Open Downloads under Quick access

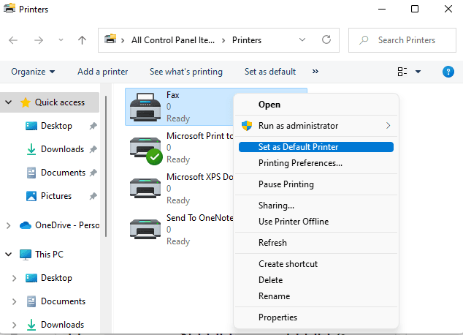(62, 149)
